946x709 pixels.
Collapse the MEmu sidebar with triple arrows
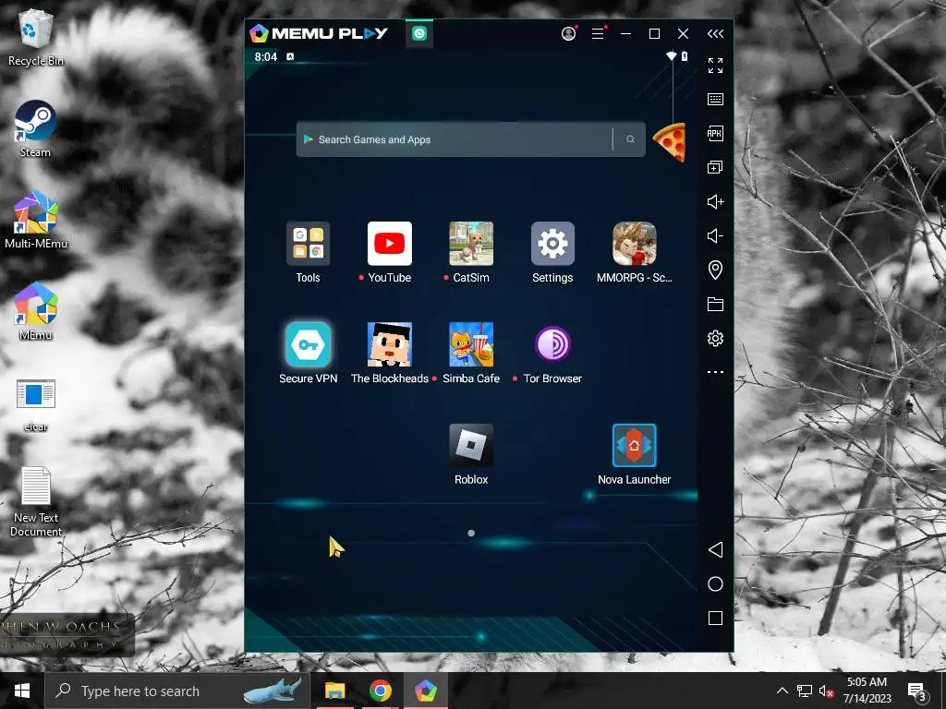point(715,34)
